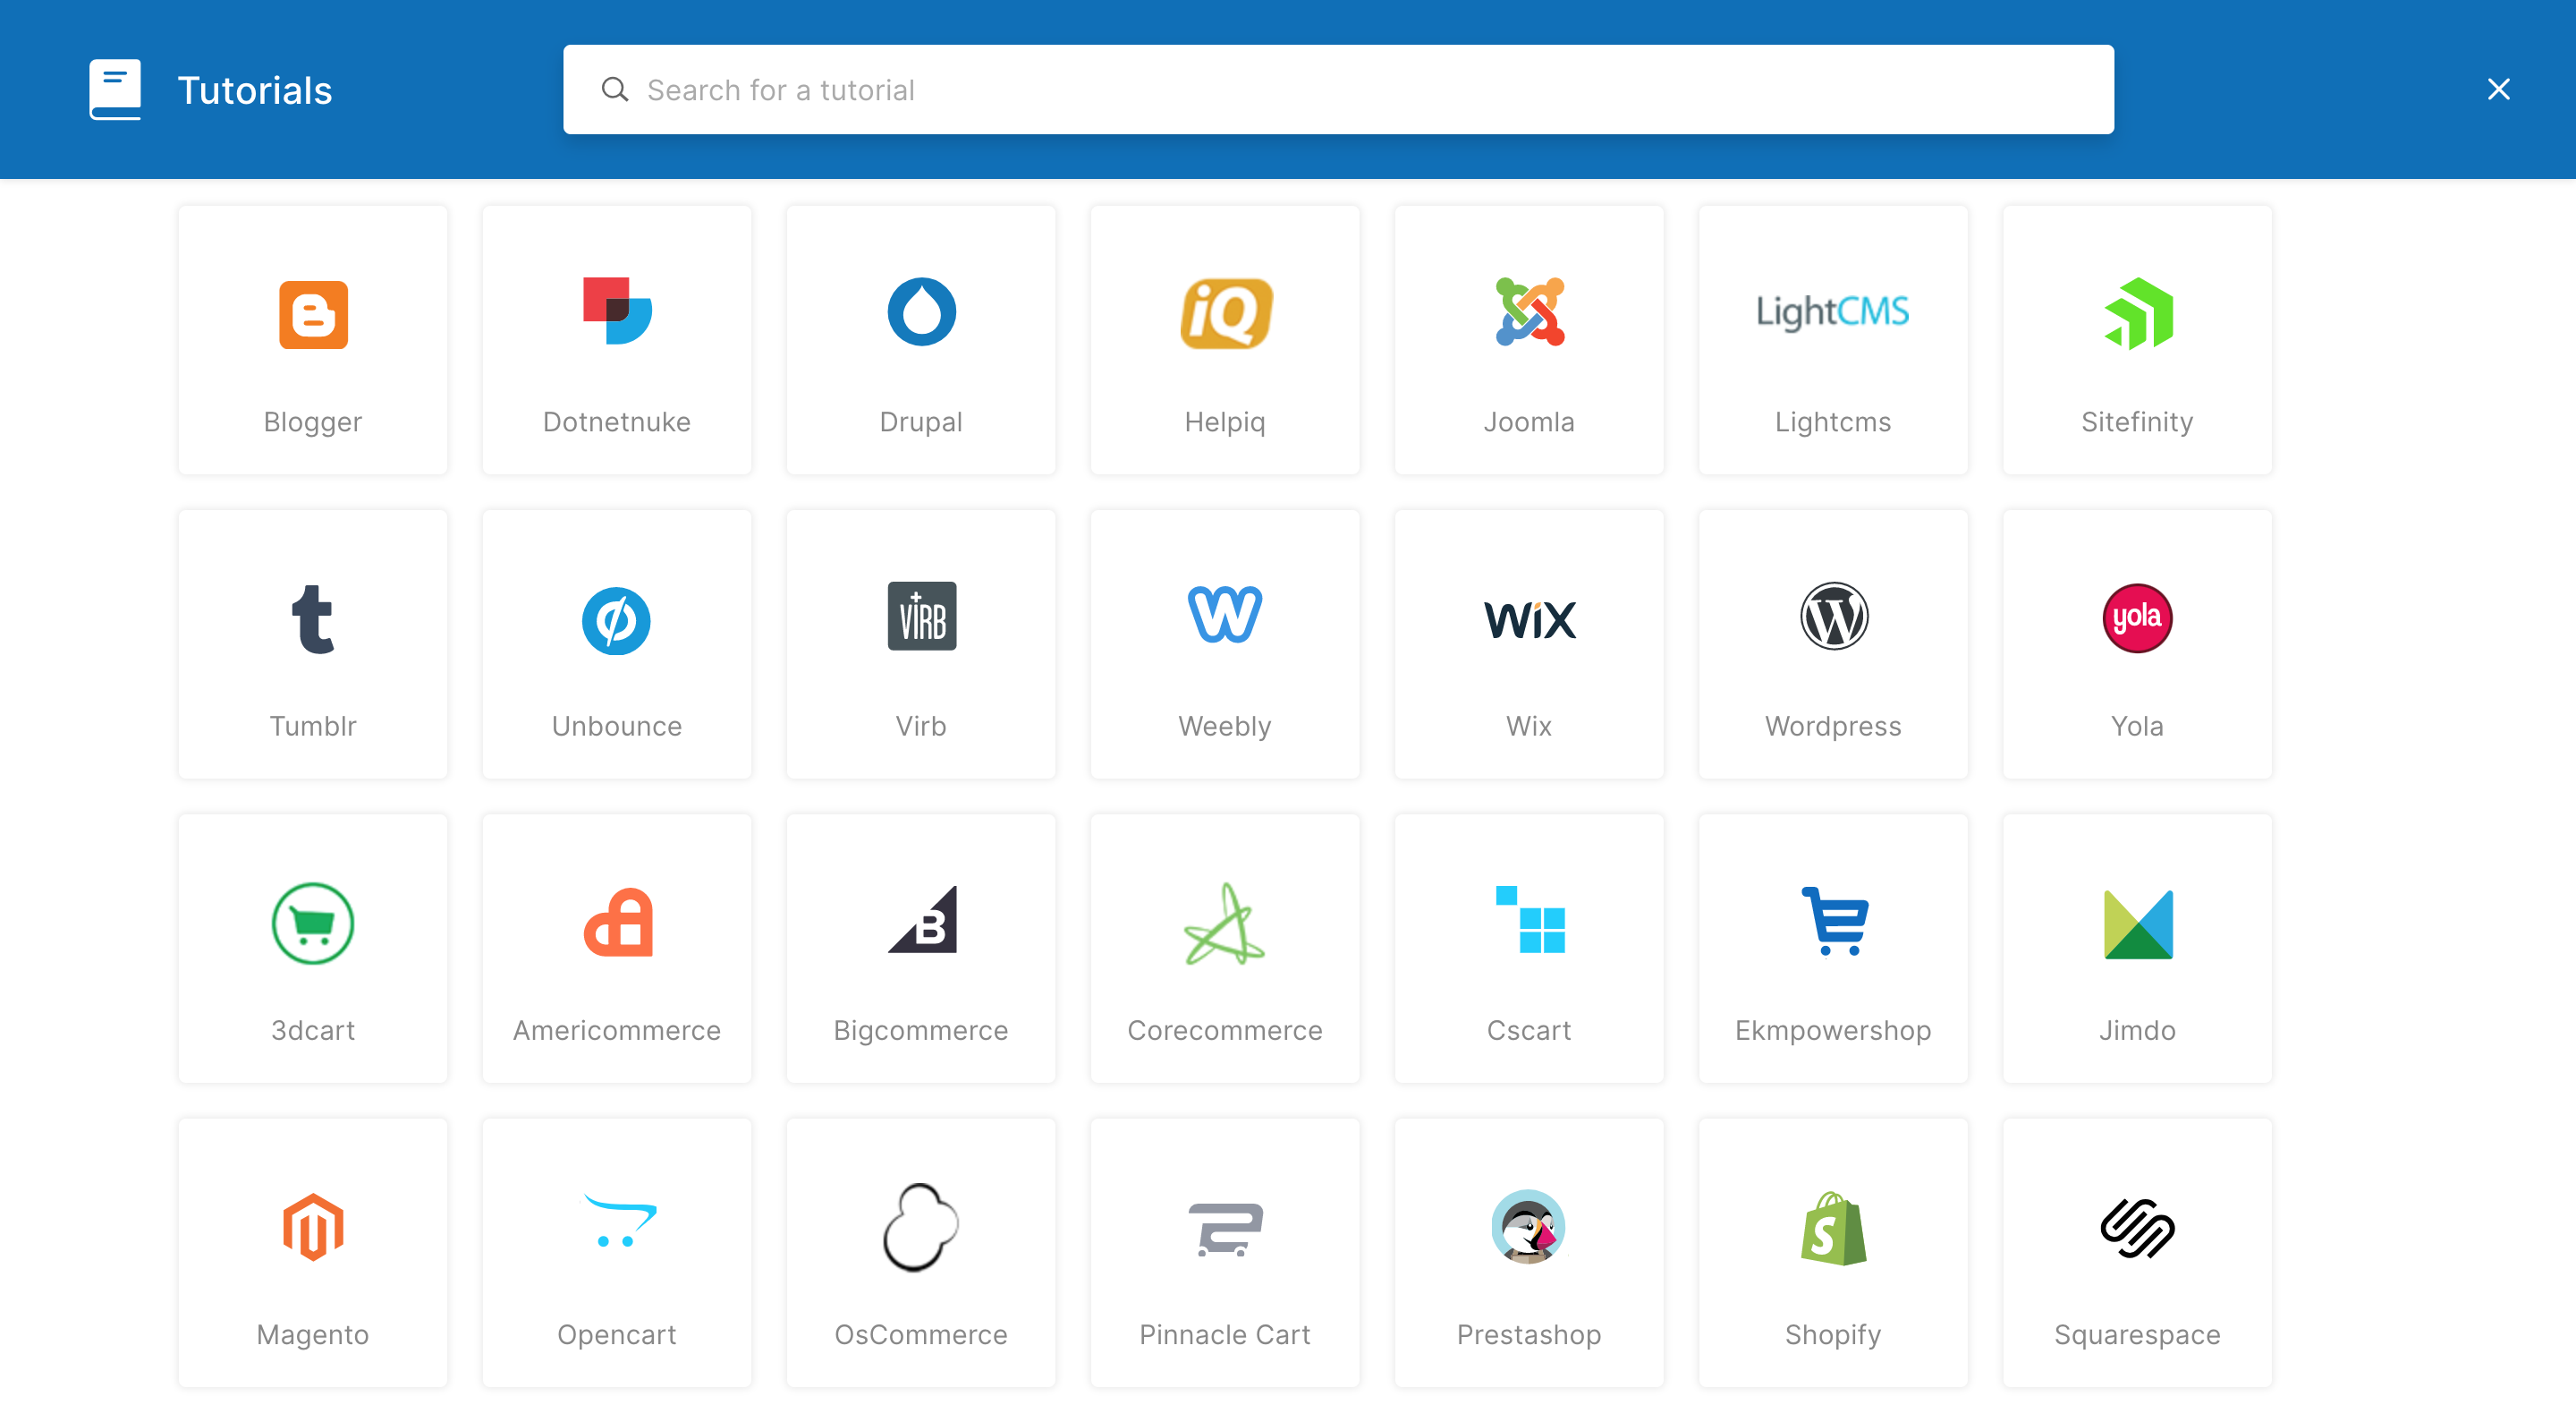
Task: Select the Squarespace logo
Action: click(x=2136, y=1228)
